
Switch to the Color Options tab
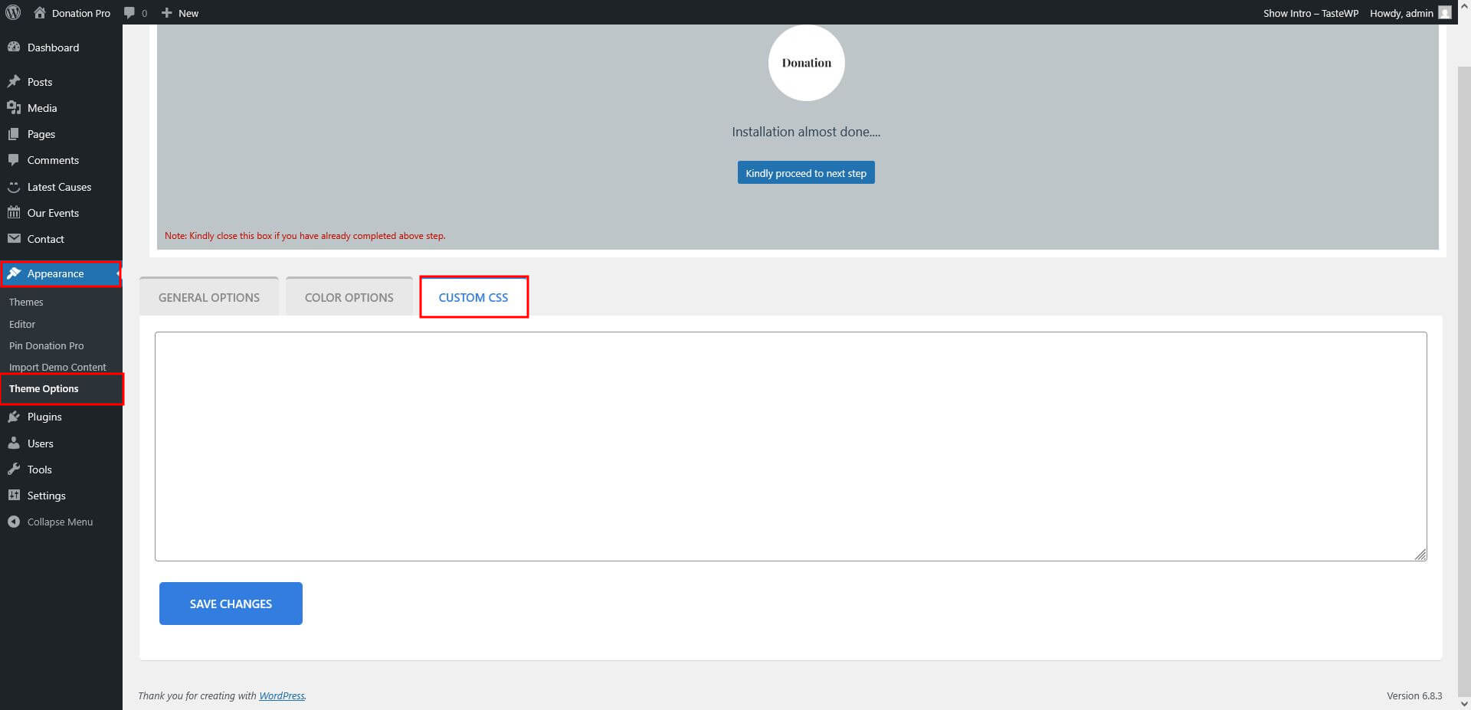coord(349,297)
